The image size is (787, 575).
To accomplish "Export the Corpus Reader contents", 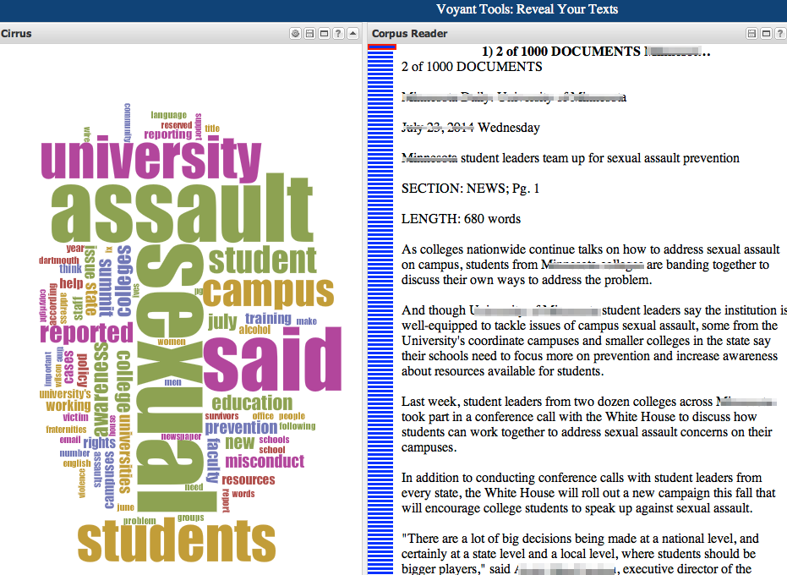I will click(751, 33).
